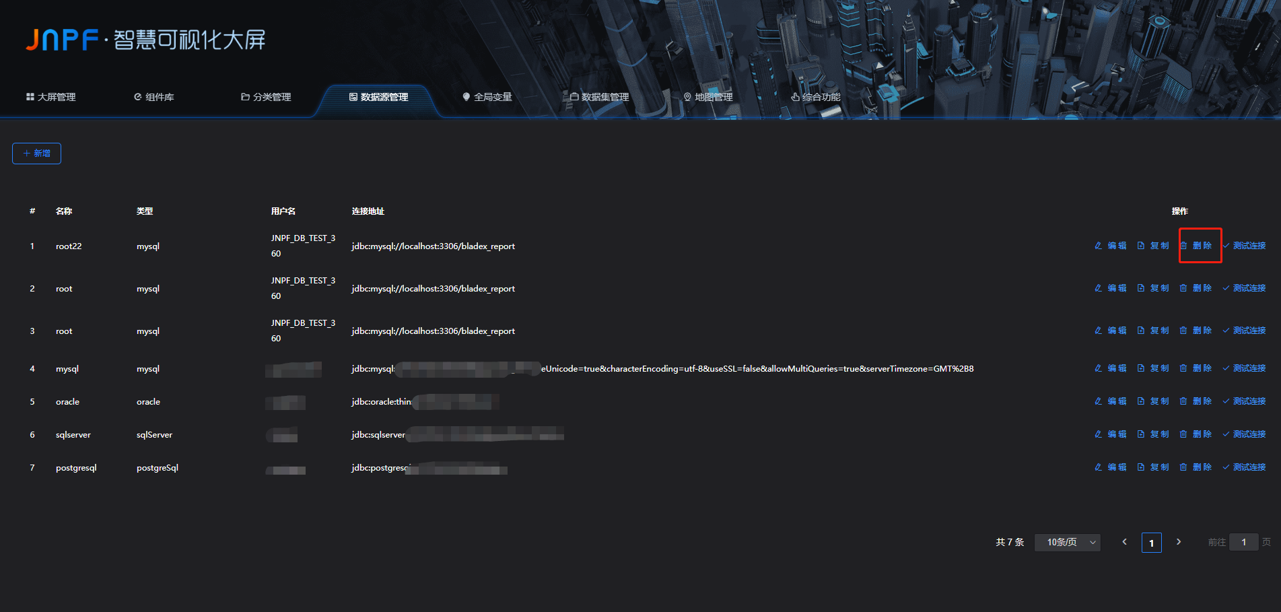Test the oracle data source connection
This screenshot has width=1281, height=612.
(1244, 401)
